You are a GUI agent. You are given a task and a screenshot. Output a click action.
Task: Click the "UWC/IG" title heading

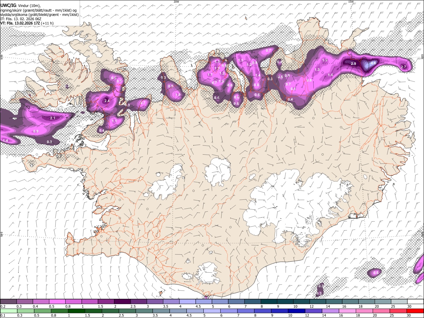tap(8, 6)
